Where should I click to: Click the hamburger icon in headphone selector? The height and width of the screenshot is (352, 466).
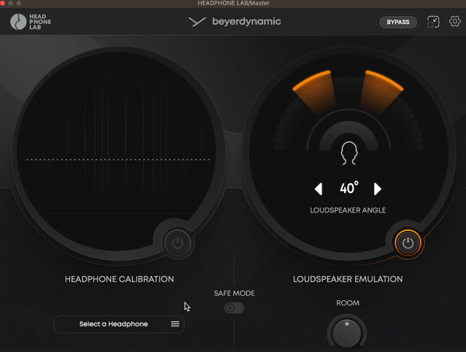coord(175,324)
